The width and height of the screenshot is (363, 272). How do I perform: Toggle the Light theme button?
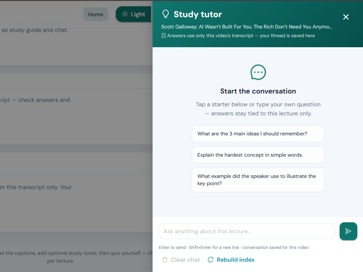134,14
